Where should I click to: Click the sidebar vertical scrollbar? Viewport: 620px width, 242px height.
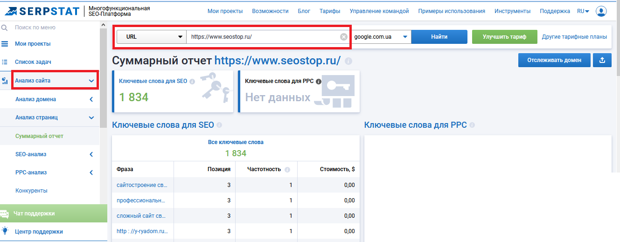point(104,79)
